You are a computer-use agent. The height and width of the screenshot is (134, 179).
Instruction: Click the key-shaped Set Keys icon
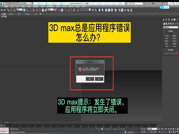click(138, 130)
